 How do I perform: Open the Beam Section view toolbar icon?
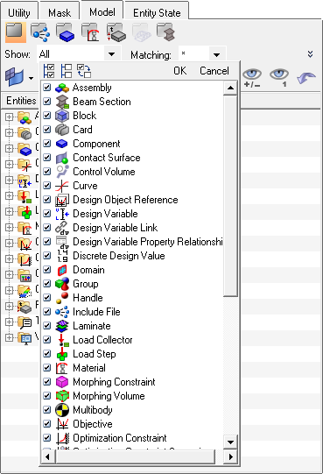(166, 32)
